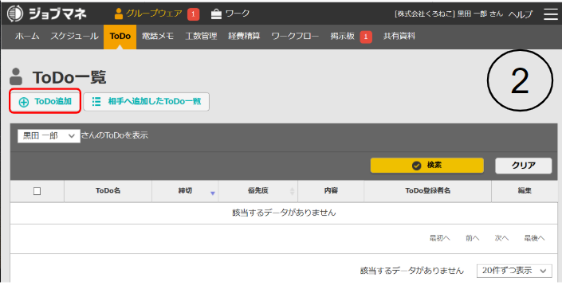562x293 pixels.
Task: Click the ジョブマネ logo icon
Action: (15, 14)
